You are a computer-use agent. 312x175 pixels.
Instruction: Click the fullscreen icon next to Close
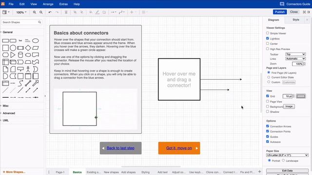[304, 12]
